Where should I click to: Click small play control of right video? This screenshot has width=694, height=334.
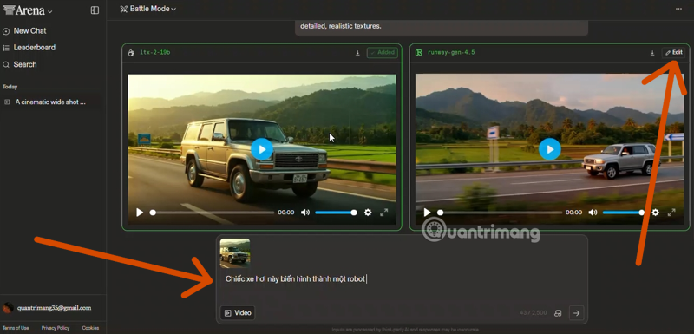427,213
